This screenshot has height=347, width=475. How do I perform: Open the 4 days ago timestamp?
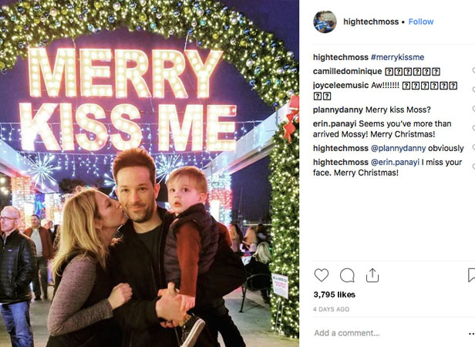point(331,309)
